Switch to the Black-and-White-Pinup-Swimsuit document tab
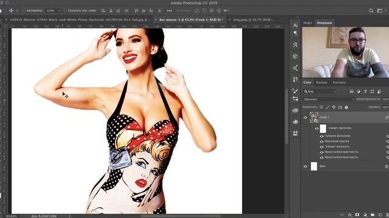This screenshot has height=218, width=389. click(80, 19)
